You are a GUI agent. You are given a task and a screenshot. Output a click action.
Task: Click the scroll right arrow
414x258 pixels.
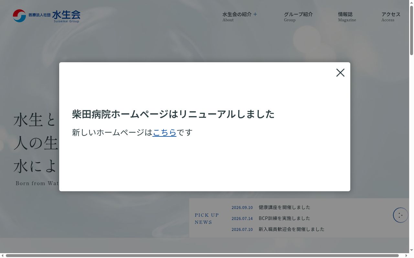[x=406, y=255]
